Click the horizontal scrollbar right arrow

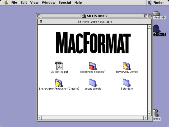[x=145, y=117]
